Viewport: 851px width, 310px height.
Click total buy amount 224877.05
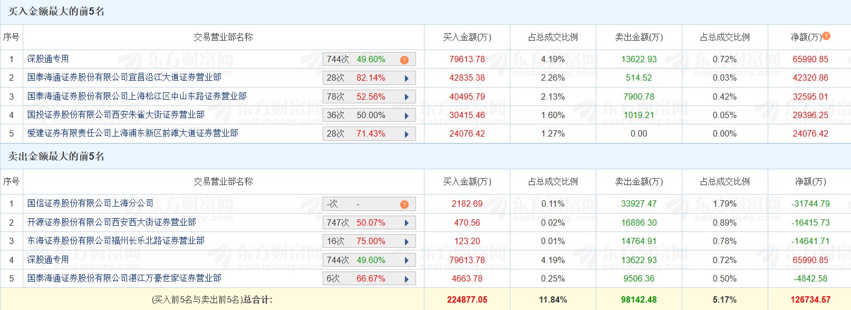coord(467,300)
